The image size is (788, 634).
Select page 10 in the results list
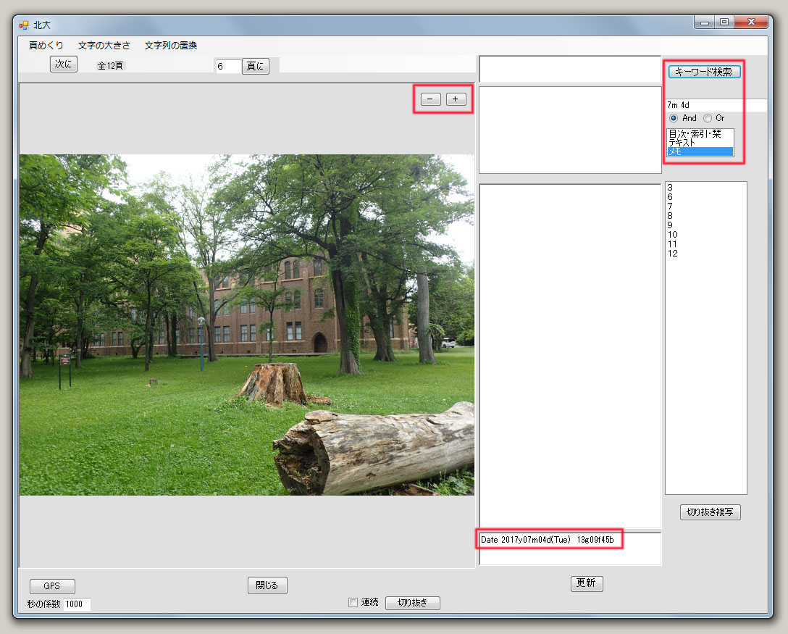pyautogui.click(x=673, y=235)
